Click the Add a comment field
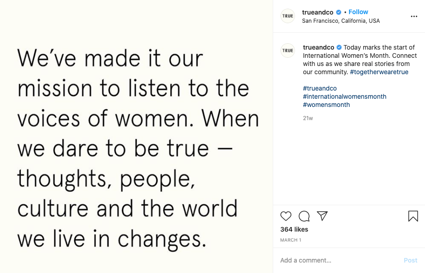Screen dimensions: 425x273 (336, 260)
